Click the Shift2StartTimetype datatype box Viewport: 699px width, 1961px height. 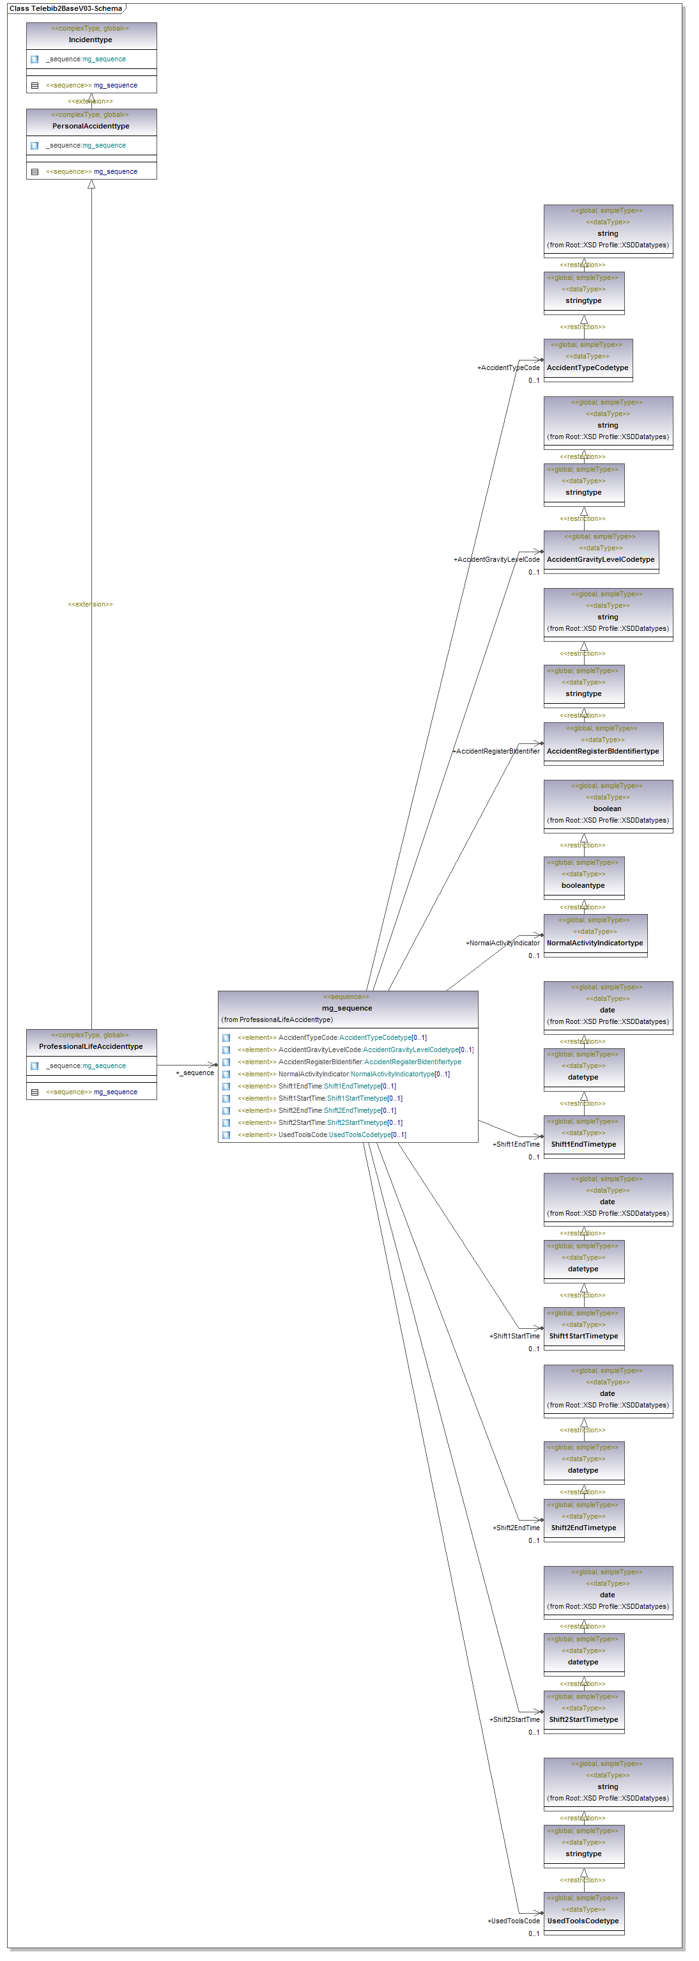click(x=583, y=1712)
